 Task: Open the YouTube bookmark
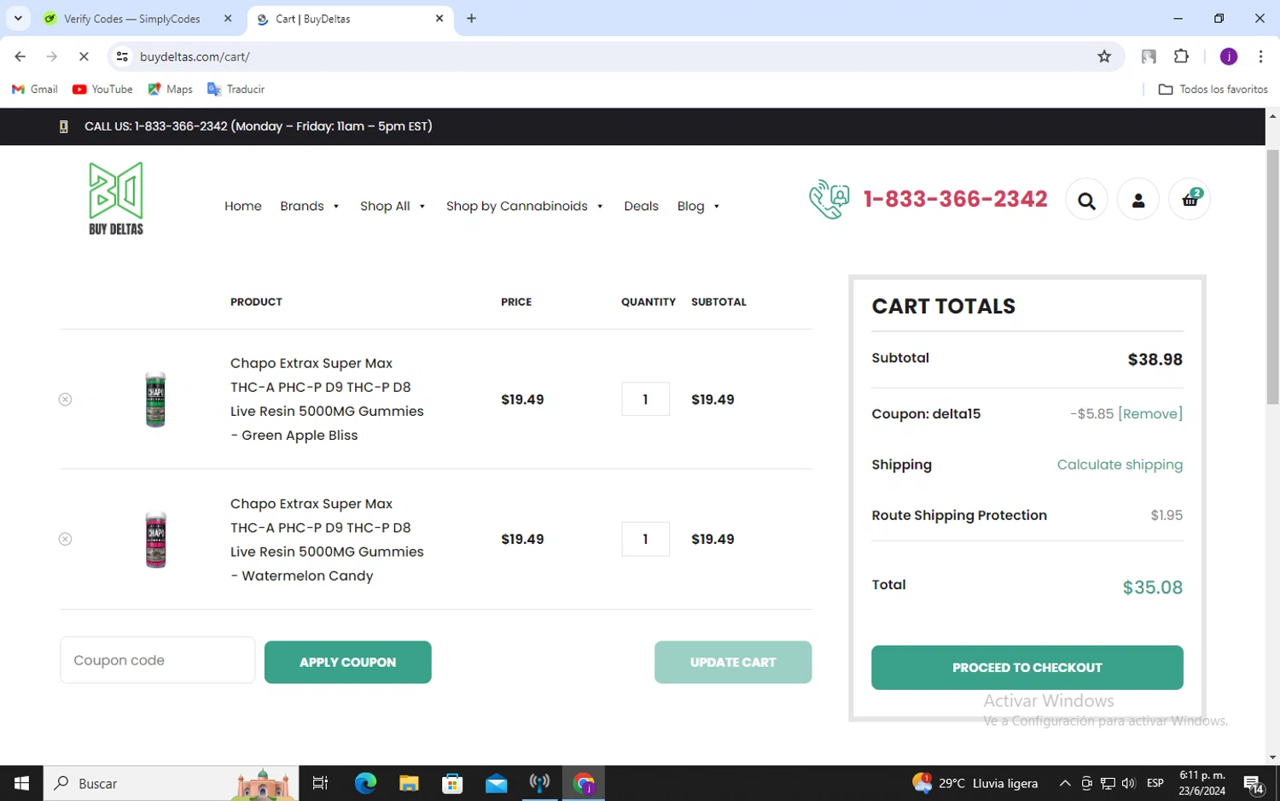point(102,89)
